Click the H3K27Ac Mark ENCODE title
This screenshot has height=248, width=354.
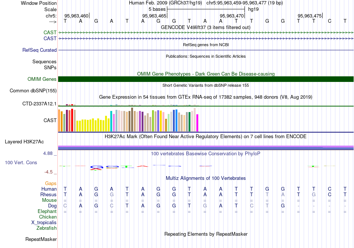[206, 137]
